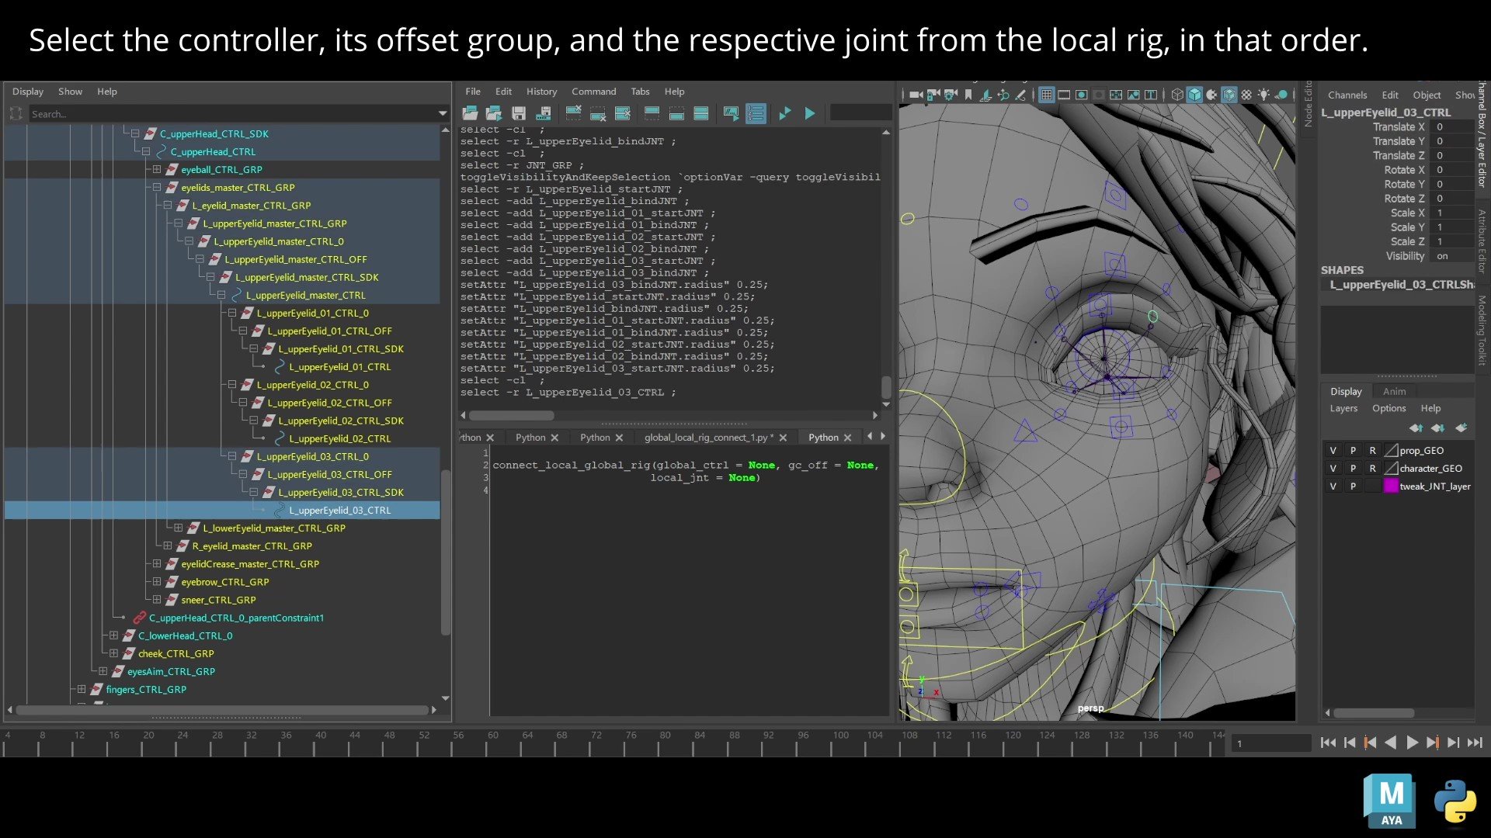Expand the L_lowerEyelid_master_CTRL_GRP node
The height and width of the screenshot is (838, 1491).
tap(180, 528)
